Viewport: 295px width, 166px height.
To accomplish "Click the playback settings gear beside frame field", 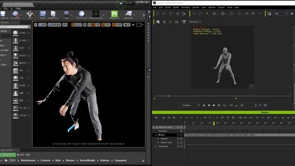I will tap(260, 106).
